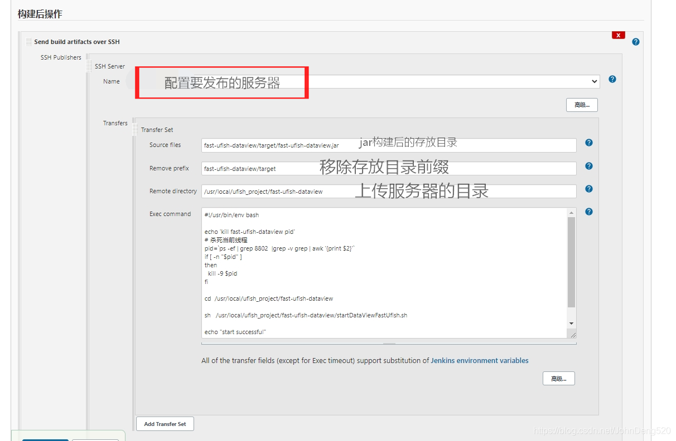676x441 pixels.
Task: Grab the drag handle beside SSH Server
Action: (x=89, y=66)
